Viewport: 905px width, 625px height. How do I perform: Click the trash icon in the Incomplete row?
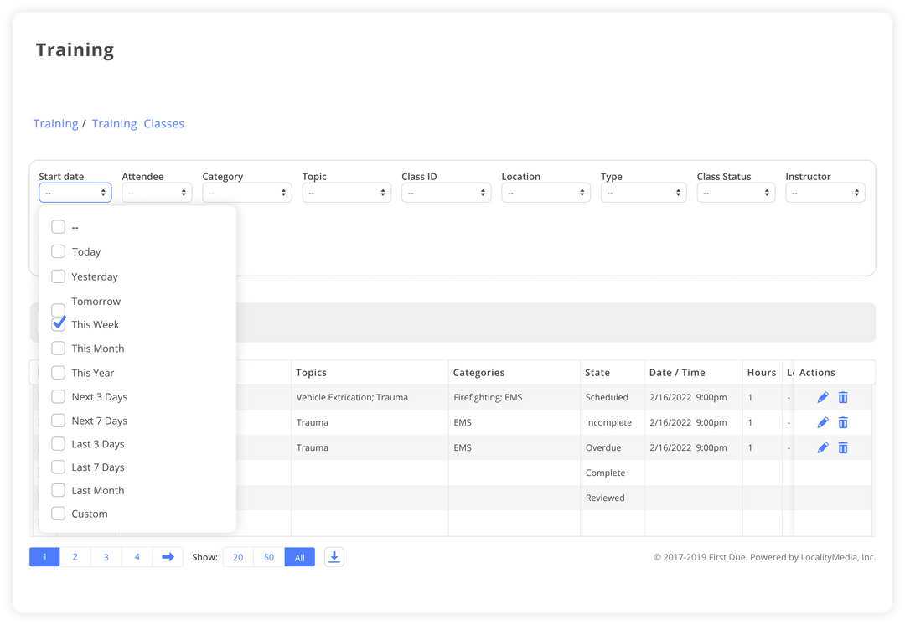coord(843,422)
